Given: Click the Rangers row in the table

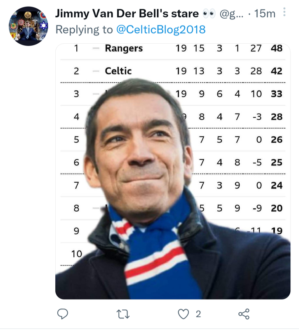Looking at the screenshot, I should click(x=173, y=48).
